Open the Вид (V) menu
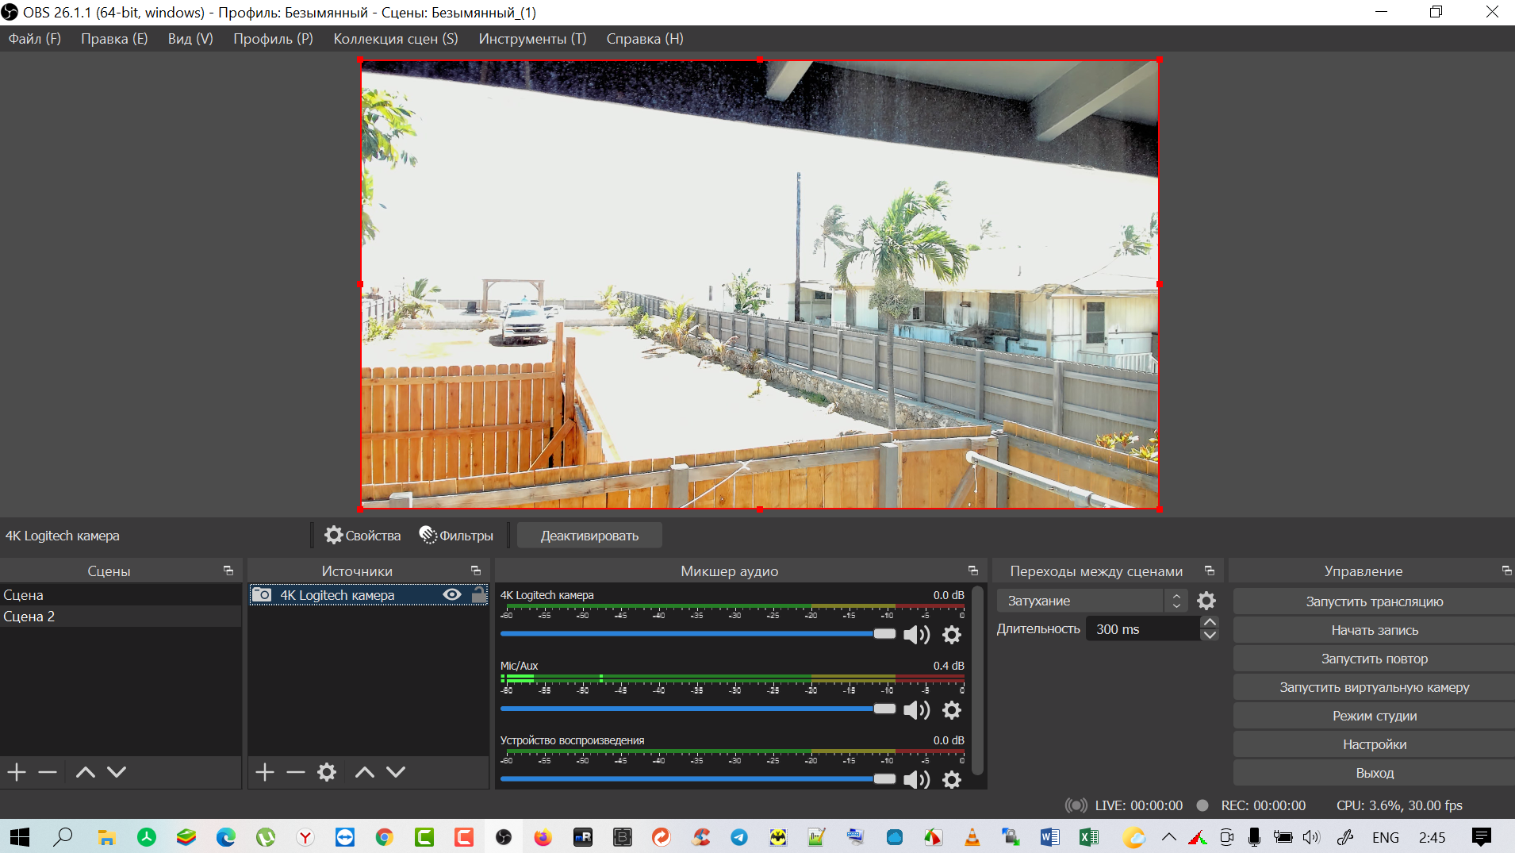The image size is (1515, 853). [x=190, y=39]
